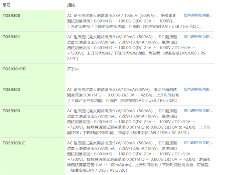The height and width of the screenshot is (175, 228).
Task: Select the TOS9301PD model cell
Action: click(x=32, y=74)
